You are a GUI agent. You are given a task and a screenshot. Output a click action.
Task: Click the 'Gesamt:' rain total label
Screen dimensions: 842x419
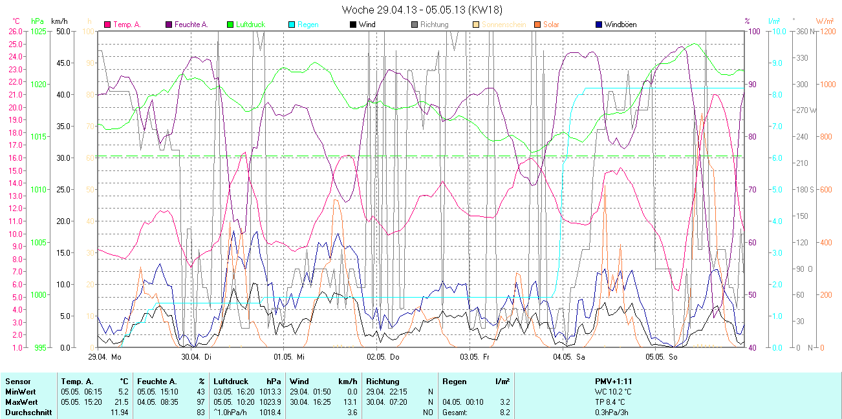pyautogui.click(x=455, y=413)
